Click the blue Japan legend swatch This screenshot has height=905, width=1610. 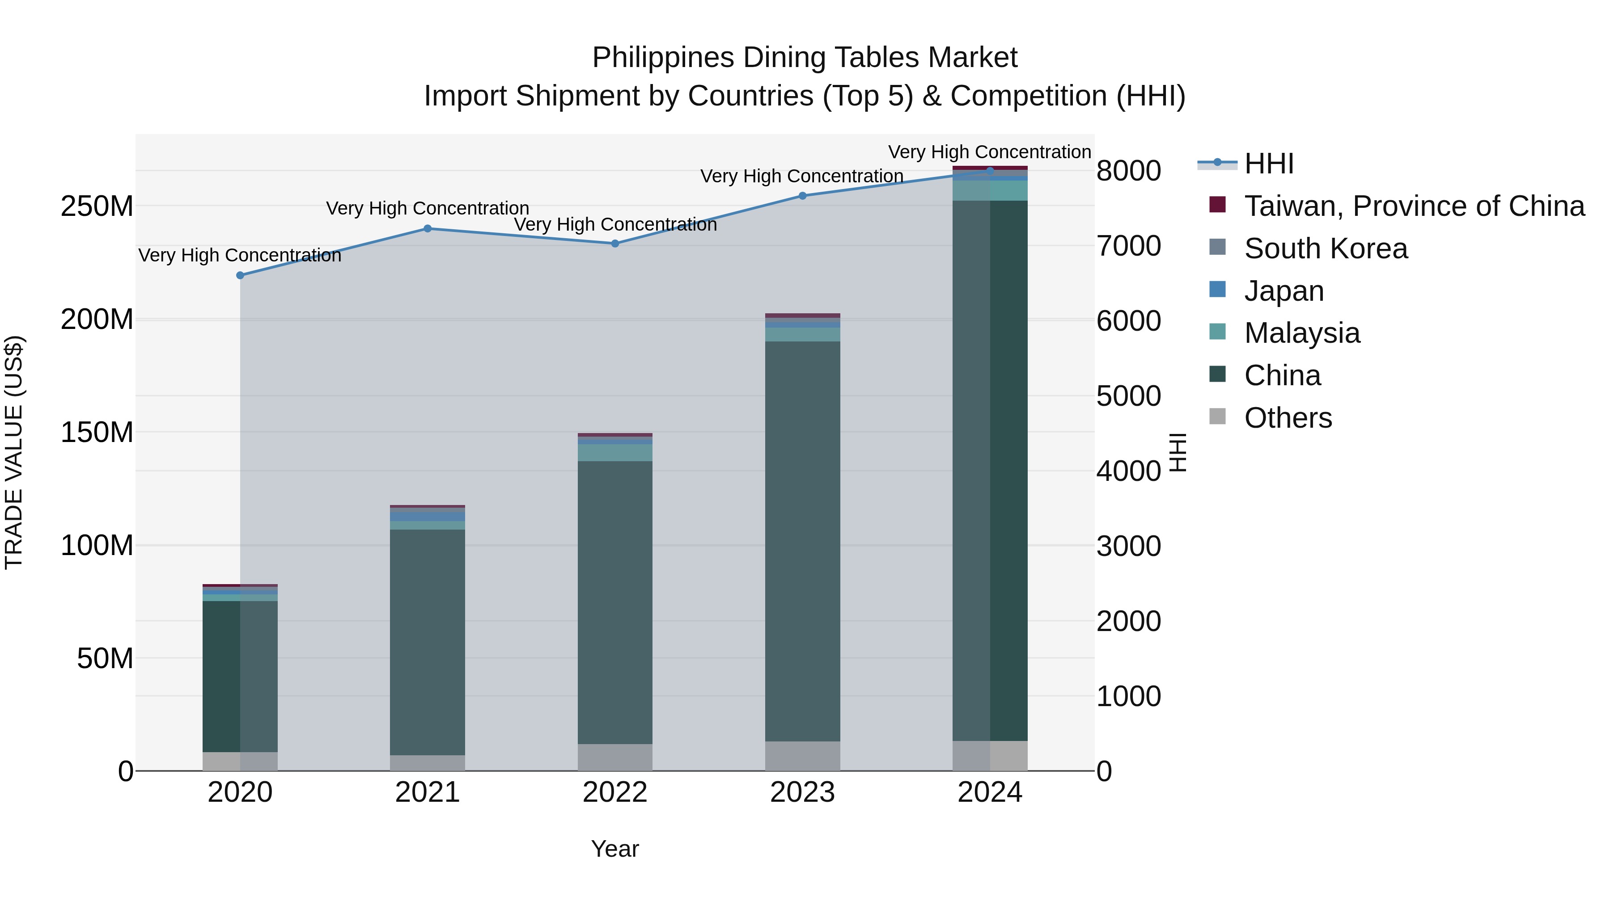click(x=1217, y=289)
